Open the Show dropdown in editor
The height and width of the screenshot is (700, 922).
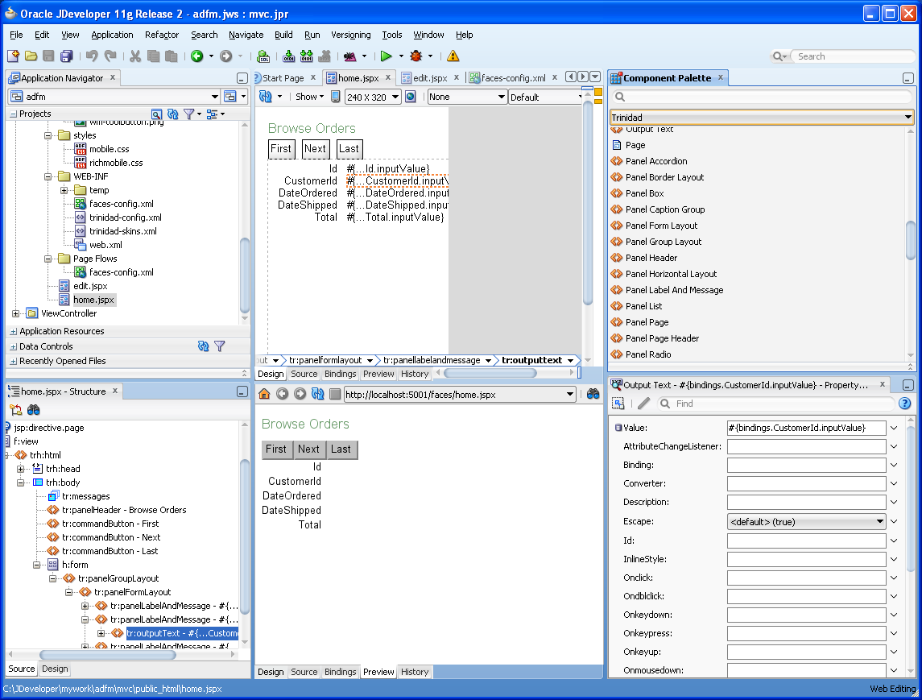(x=310, y=97)
